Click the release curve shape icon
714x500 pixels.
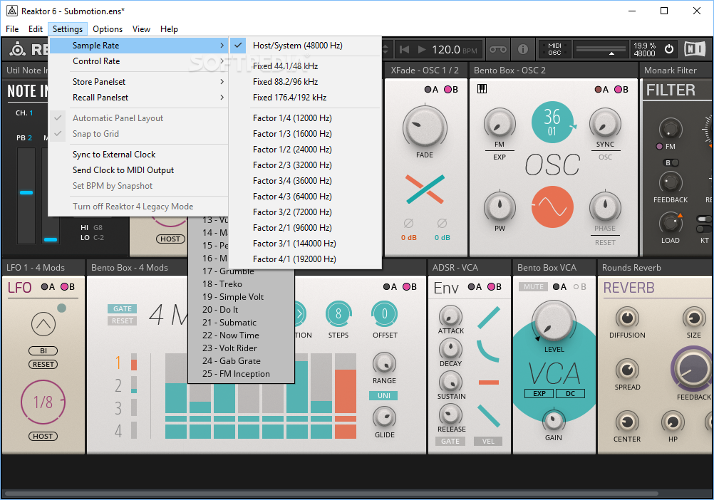(489, 416)
